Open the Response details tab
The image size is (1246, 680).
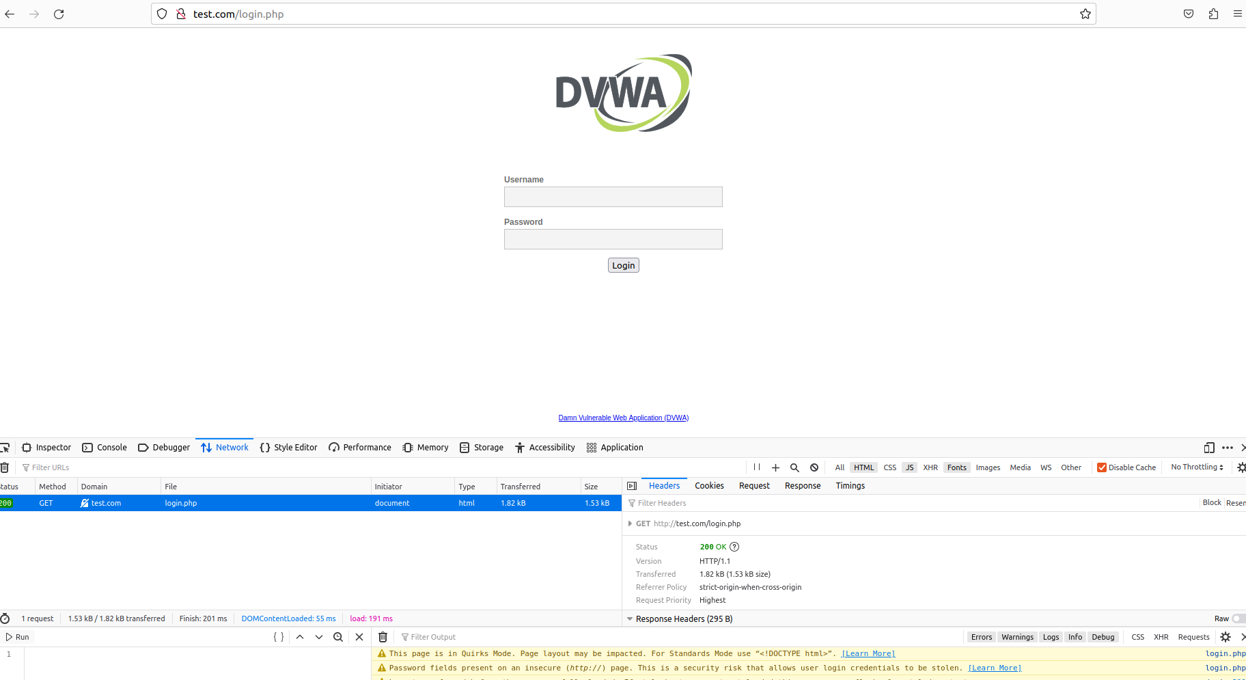click(803, 486)
